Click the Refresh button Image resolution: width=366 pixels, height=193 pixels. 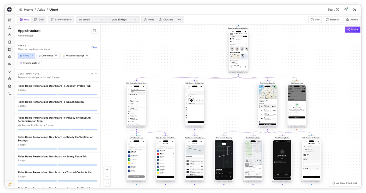click(332, 19)
